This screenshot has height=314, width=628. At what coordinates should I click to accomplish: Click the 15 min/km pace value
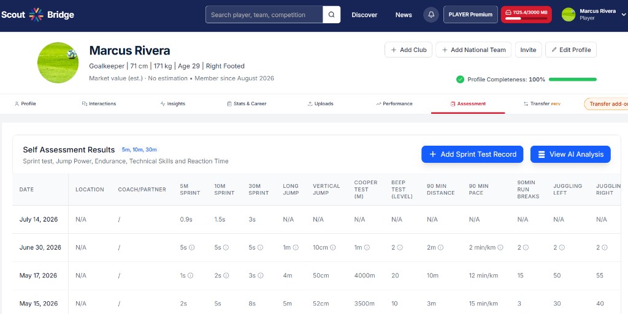[483, 303]
